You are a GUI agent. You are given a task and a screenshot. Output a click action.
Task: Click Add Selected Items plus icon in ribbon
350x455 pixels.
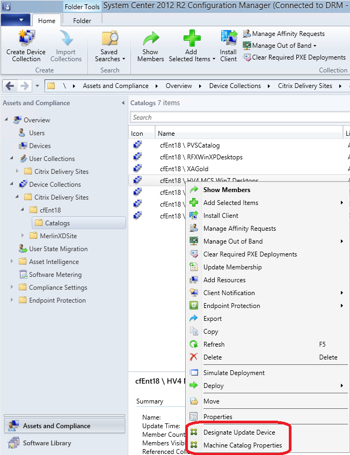tap(191, 39)
